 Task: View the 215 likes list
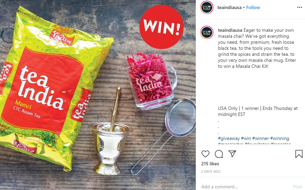point(210,164)
